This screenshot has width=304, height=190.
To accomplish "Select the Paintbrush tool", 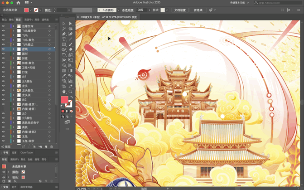I will [70, 44].
